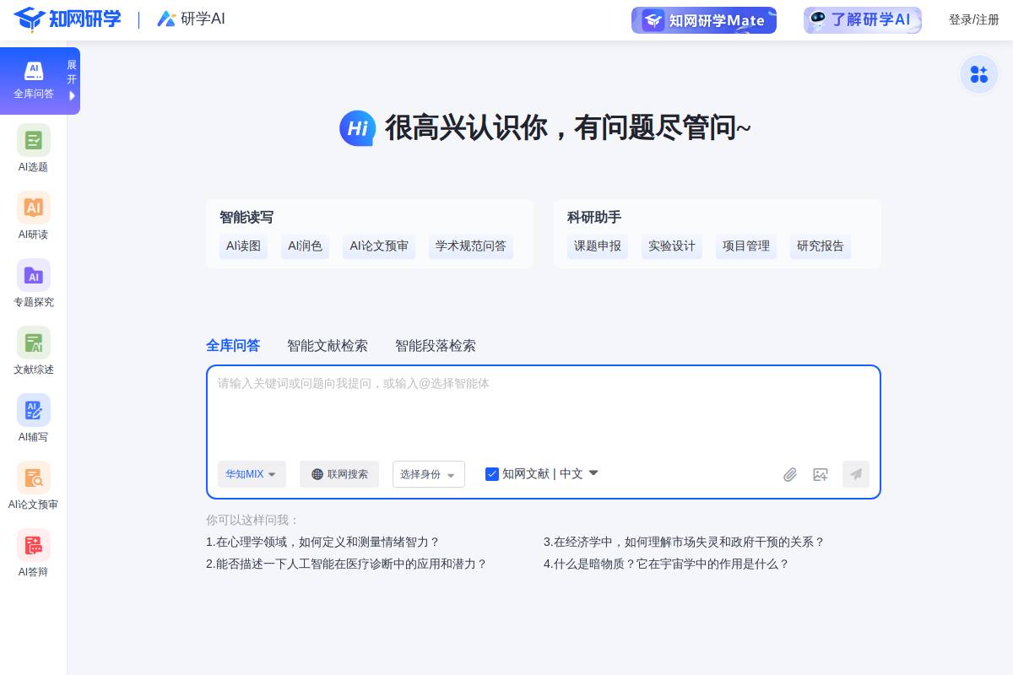This screenshot has height=675, width=1013.
Task: Switch to the 智能段落检索 tab
Action: click(436, 345)
